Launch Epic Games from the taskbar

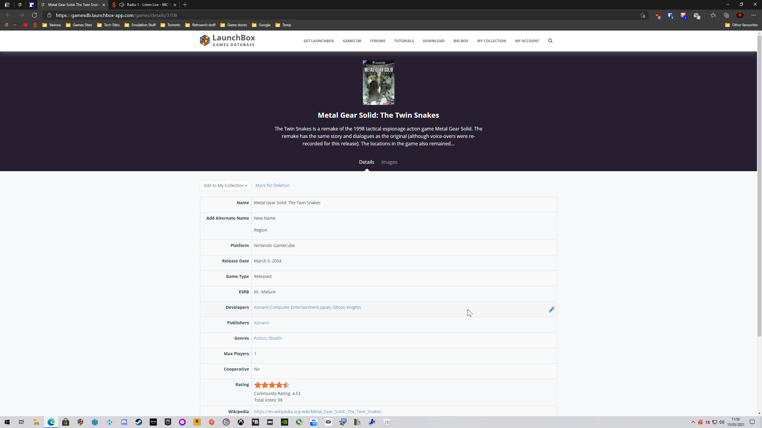168,422
